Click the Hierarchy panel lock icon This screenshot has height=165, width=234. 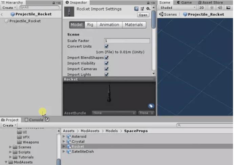(x=54, y=3)
